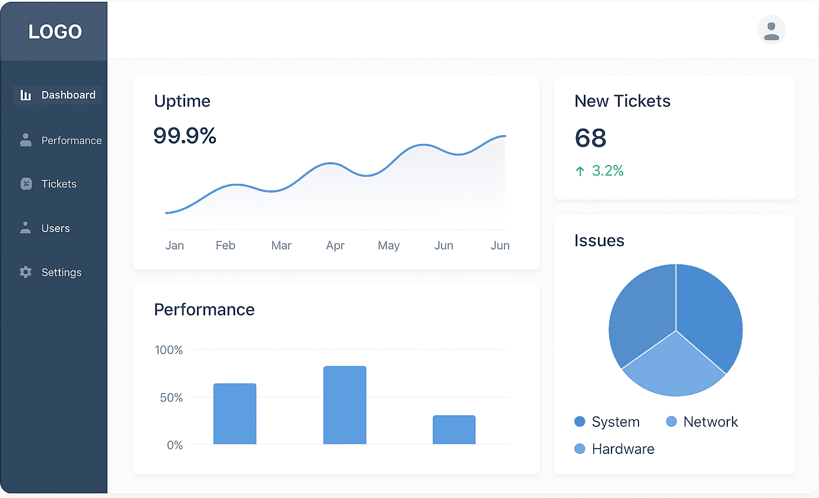Click the shortest bar in Performance chart
This screenshot has height=498, width=819.
(454, 430)
